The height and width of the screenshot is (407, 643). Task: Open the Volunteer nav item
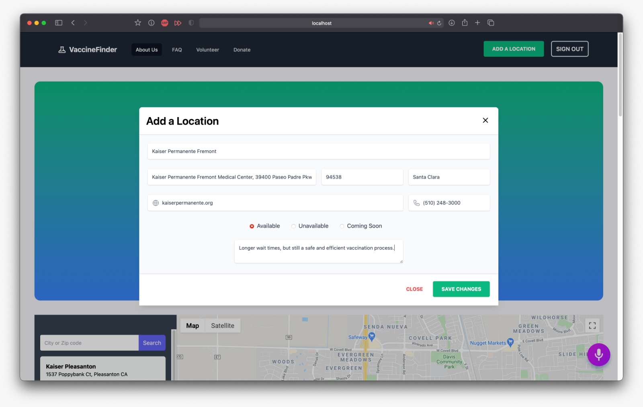[x=207, y=50]
